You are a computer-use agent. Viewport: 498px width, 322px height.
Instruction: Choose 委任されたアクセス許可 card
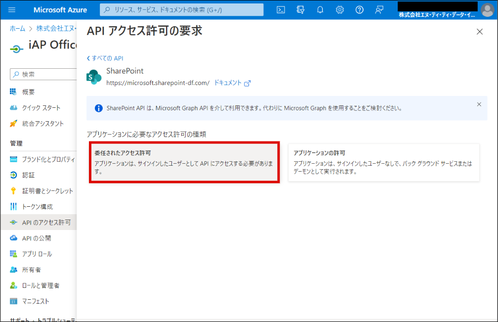click(x=184, y=162)
